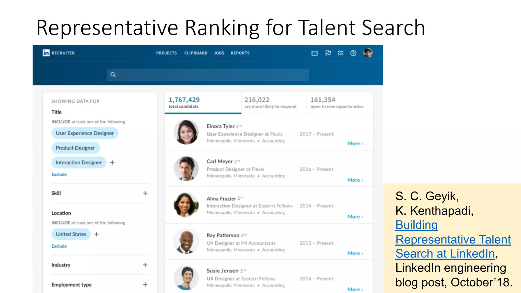Open the Reports menu

click(240, 53)
